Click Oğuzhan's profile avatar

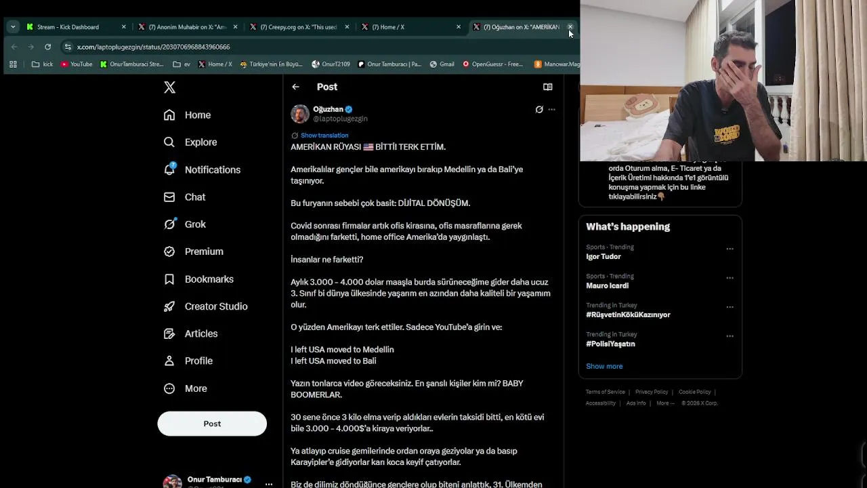coord(300,114)
